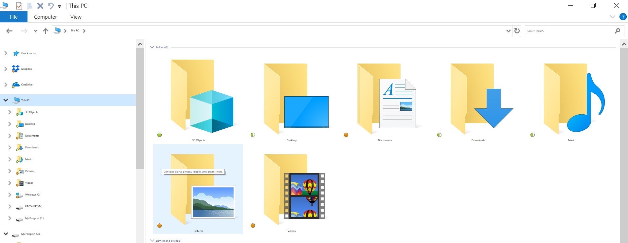Click the Delete X icon in the title bar toolbar
Viewport: 628px width, 243px height.
pos(40,6)
